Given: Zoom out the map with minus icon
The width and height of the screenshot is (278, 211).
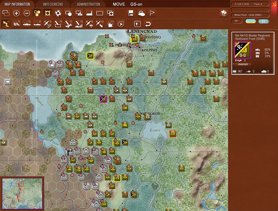Looking at the screenshot, I should pyautogui.click(x=27, y=13).
